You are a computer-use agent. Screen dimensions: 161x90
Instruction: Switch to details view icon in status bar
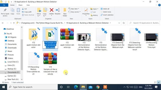point(155,82)
